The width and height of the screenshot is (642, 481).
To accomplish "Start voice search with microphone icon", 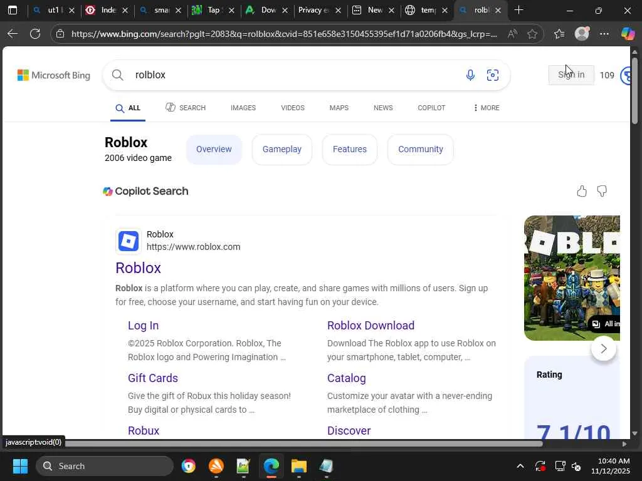I will (470, 75).
